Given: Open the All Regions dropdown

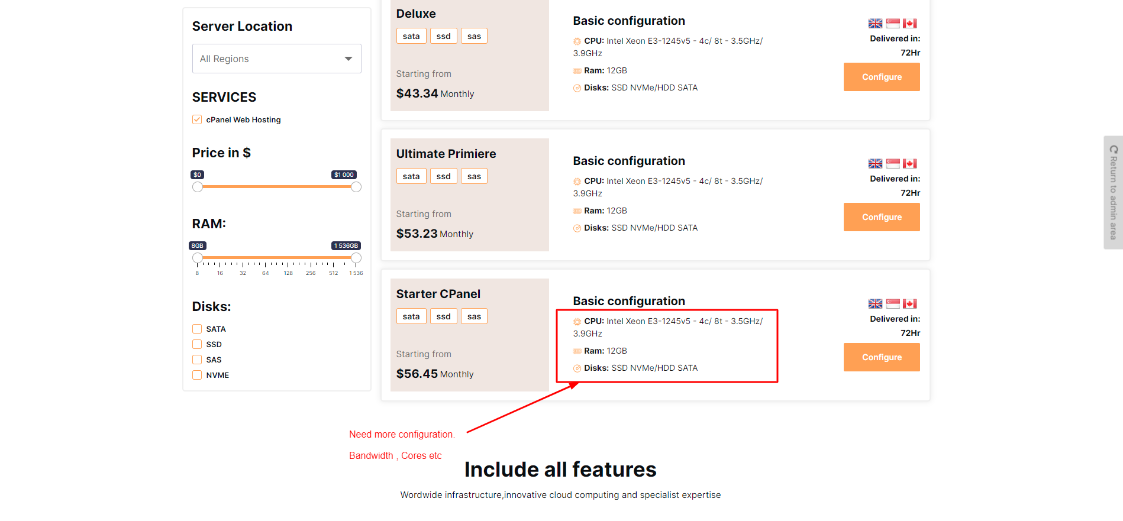Looking at the screenshot, I should 276,59.
